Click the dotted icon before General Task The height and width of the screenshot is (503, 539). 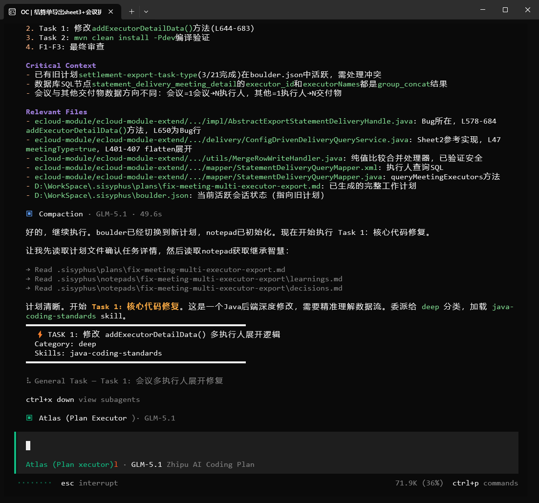pos(28,381)
